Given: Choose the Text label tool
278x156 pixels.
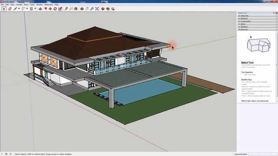Looking at the screenshot, I should (71, 9).
